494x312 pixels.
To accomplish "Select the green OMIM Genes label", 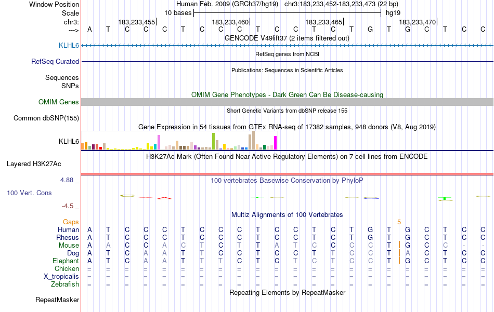I will pyautogui.click(x=58, y=102).
